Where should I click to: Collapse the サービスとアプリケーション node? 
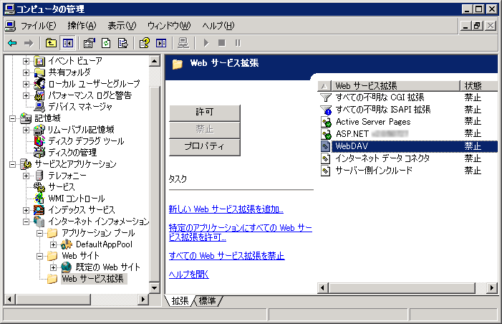[12, 164]
